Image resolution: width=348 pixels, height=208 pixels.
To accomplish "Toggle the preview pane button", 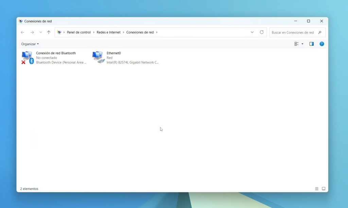I will 312,44.
